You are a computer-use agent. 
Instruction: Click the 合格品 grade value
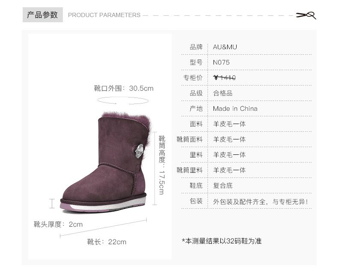coord(222,93)
